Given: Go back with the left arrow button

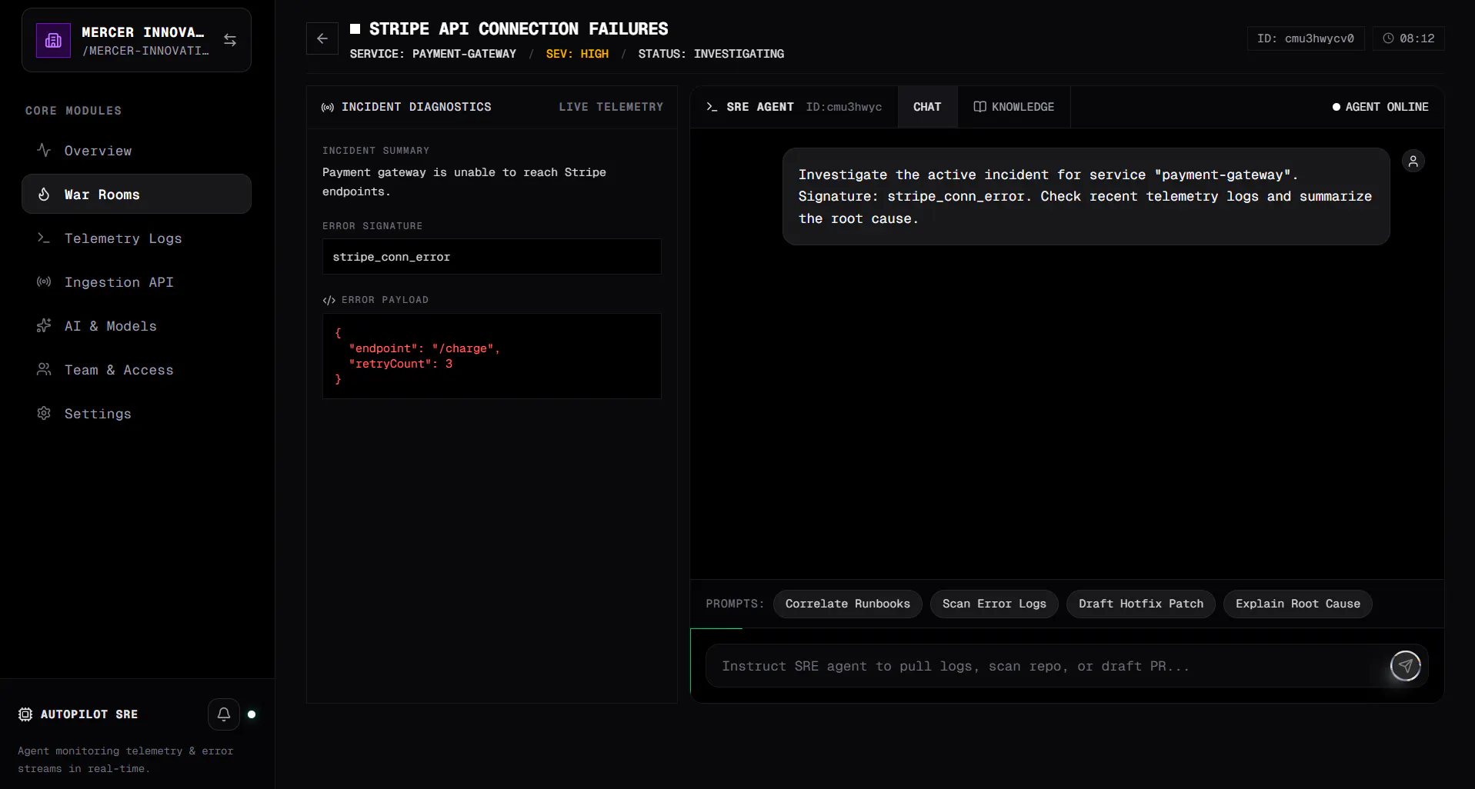Looking at the screenshot, I should [x=322, y=38].
